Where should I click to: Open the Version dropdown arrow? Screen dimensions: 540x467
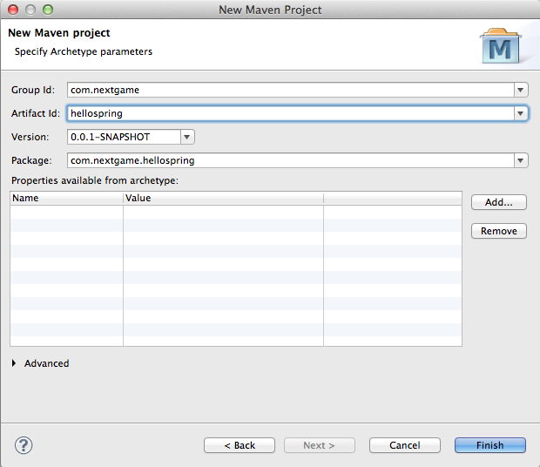pyautogui.click(x=187, y=137)
